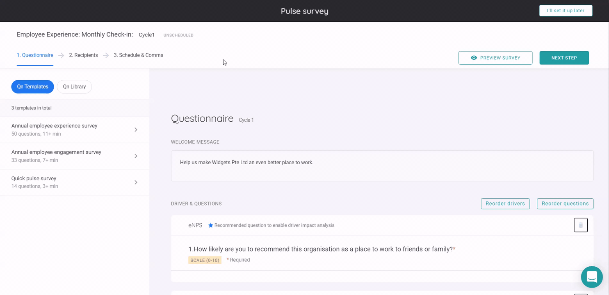This screenshot has height=295, width=609.
Task: Click the NEXT STEP button
Action: [564, 58]
